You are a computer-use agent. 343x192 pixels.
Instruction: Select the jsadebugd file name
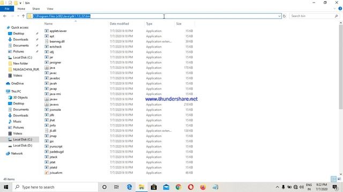[x=57, y=151]
